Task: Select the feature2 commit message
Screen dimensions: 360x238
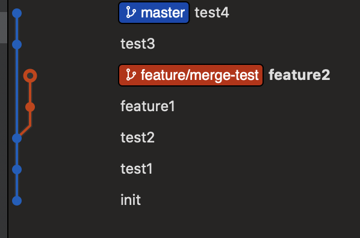Action: [x=299, y=75]
